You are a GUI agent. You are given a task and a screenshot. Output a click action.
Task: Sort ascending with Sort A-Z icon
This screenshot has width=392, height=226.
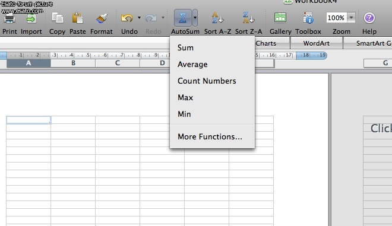[217, 18]
